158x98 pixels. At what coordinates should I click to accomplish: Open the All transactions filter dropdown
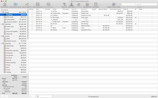pyautogui.click(x=45, y=96)
